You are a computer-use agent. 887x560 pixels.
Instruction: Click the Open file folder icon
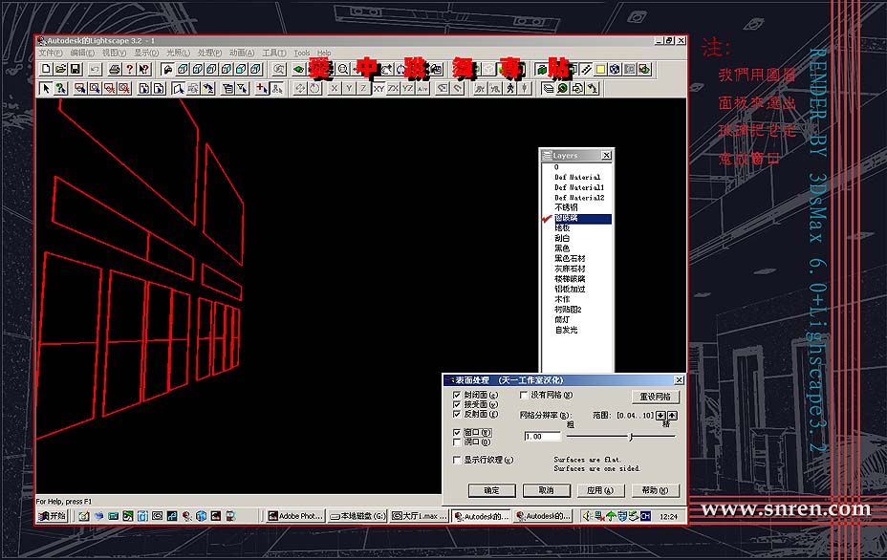click(x=60, y=69)
